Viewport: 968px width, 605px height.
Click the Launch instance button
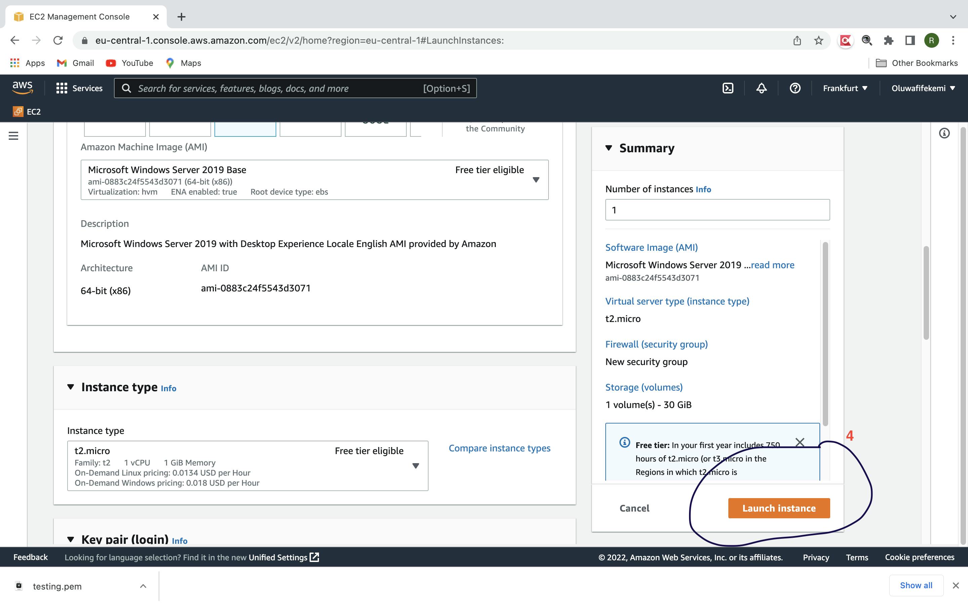coord(778,508)
